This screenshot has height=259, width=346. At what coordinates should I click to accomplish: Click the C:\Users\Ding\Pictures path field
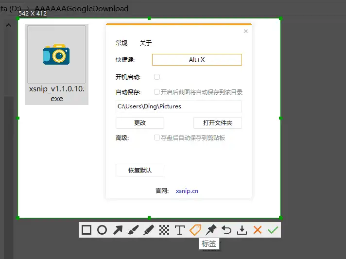(x=179, y=106)
